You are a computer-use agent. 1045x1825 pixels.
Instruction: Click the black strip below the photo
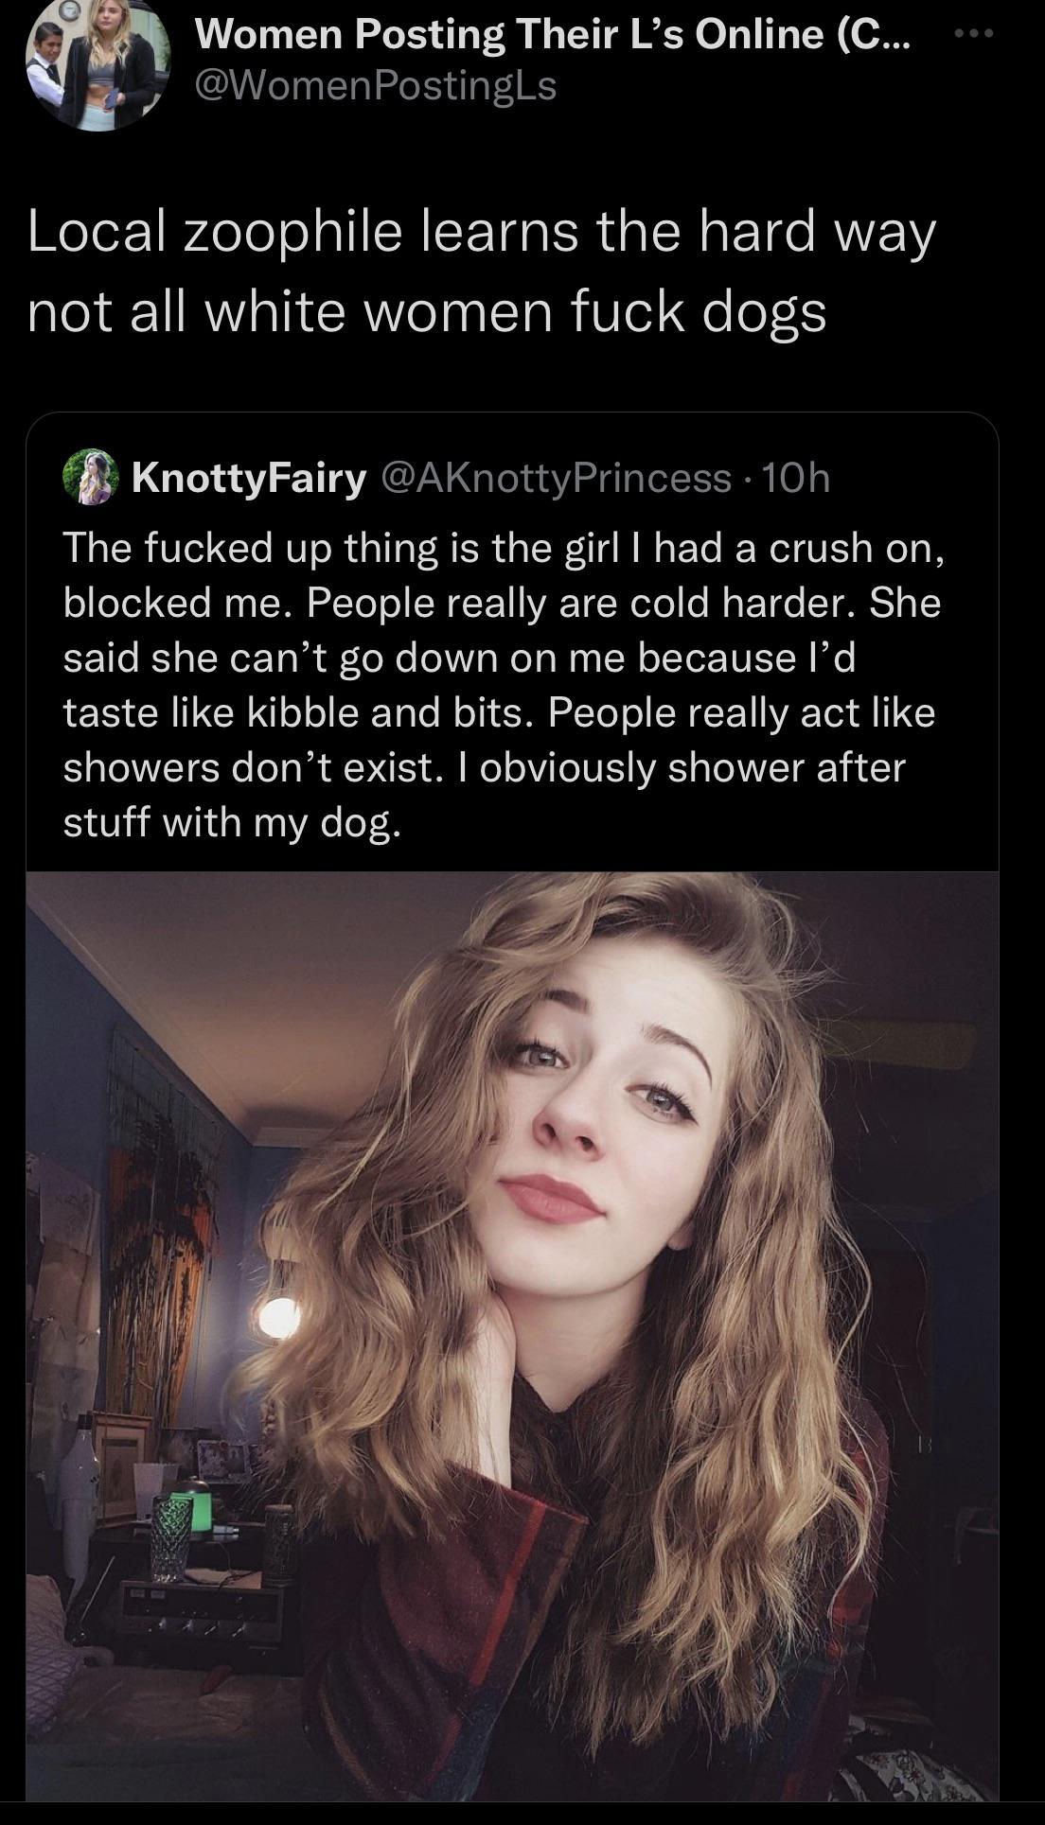522,1813
